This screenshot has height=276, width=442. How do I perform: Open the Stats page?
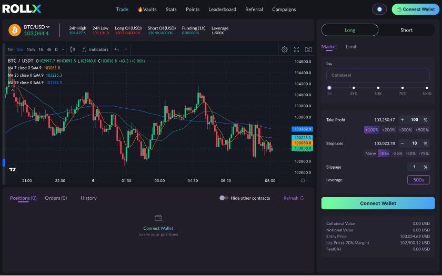171,9
